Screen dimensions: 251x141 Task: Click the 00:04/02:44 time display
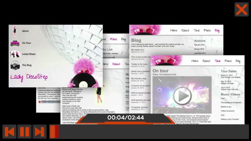pos(125,117)
